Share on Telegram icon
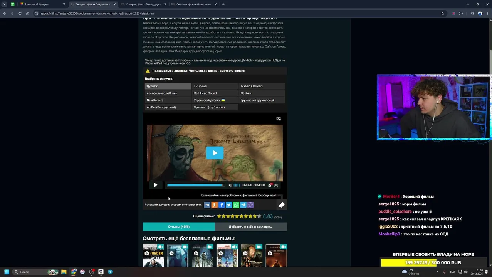This screenshot has height=277, width=492. coord(243,205)
